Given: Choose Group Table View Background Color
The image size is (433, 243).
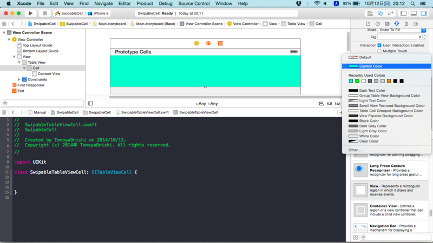Looking at the screenshot, I should coord(386,96).
